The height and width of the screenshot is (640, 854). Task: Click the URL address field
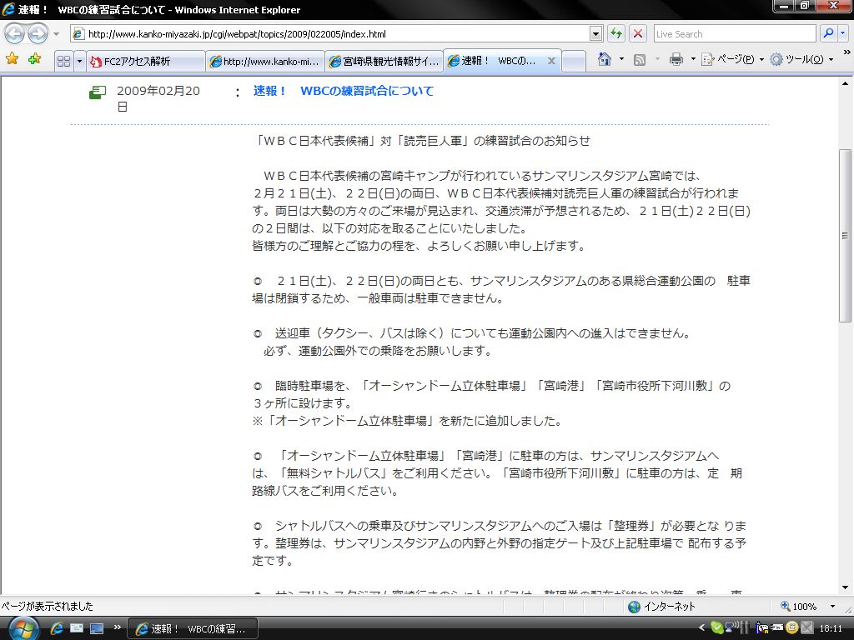330,33
